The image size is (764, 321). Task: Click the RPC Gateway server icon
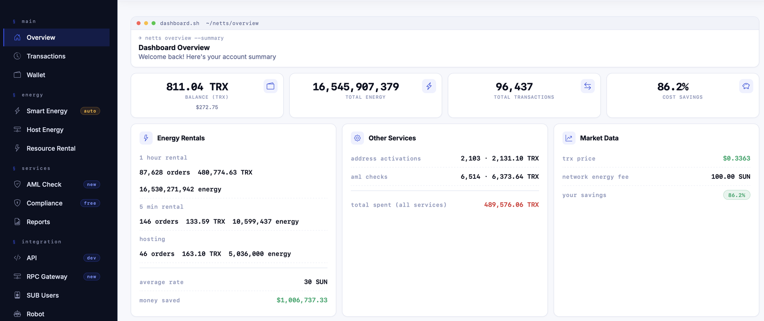(x=17, y=276)
